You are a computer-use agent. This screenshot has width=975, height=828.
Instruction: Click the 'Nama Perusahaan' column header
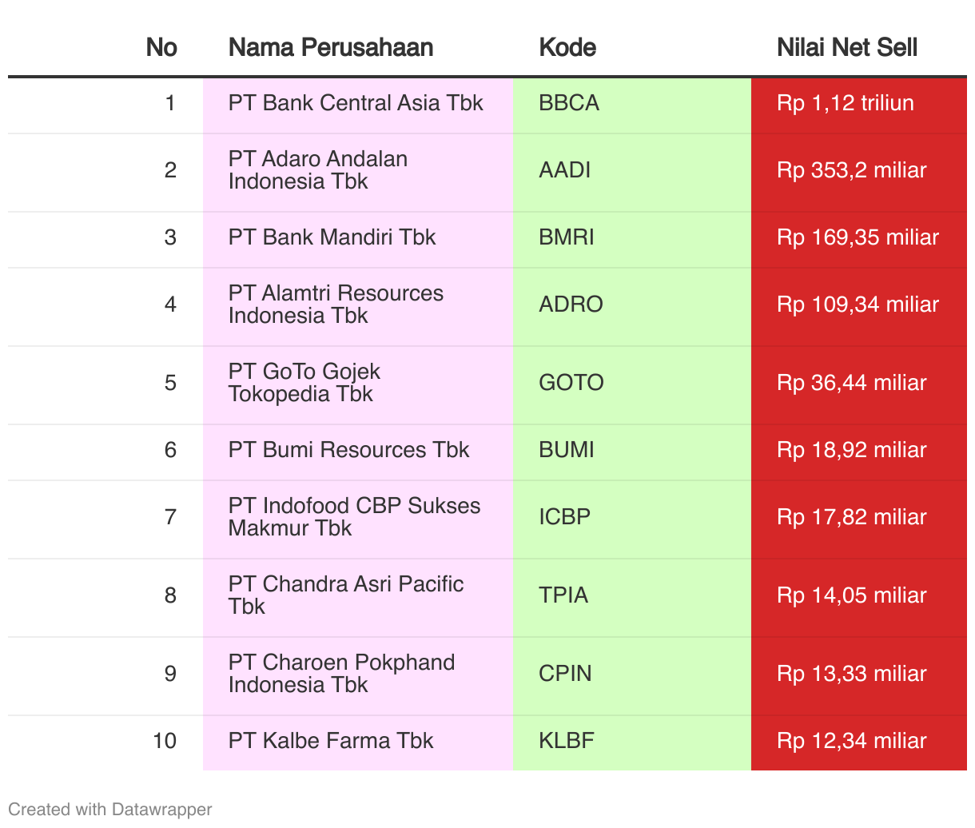331,47
